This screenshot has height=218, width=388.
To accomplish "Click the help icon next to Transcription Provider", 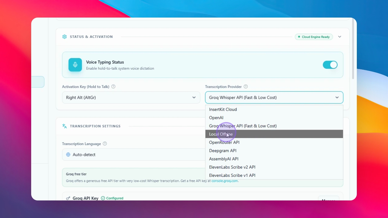I will click(246, 87).
